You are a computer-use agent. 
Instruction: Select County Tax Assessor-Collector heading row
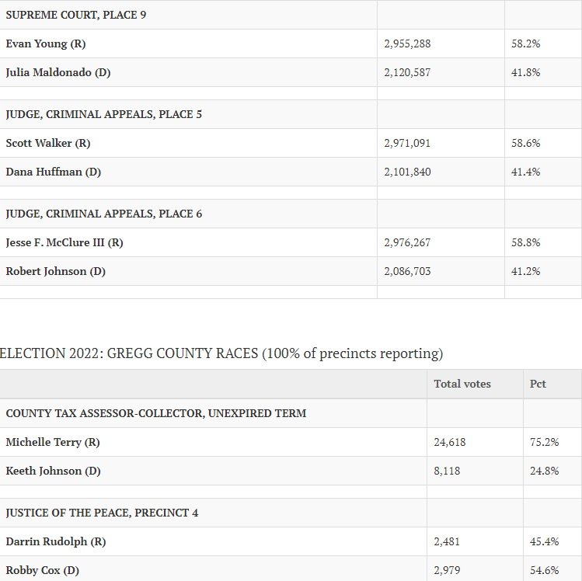pyautogui.click(x=291, y=413)
